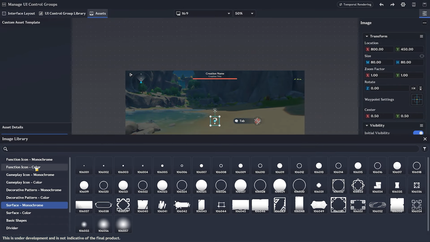Toggle Temporal Rendering mode

pos(355,4)
